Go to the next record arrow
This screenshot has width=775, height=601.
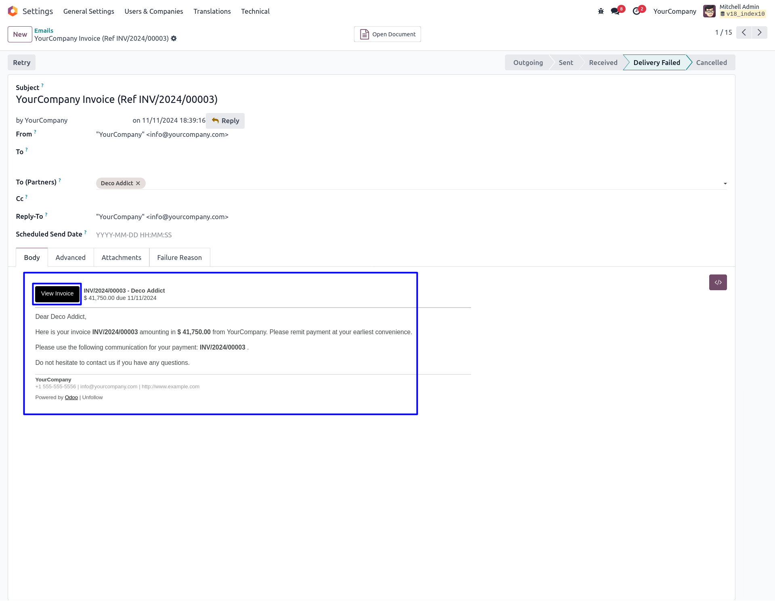click(759, 32)
